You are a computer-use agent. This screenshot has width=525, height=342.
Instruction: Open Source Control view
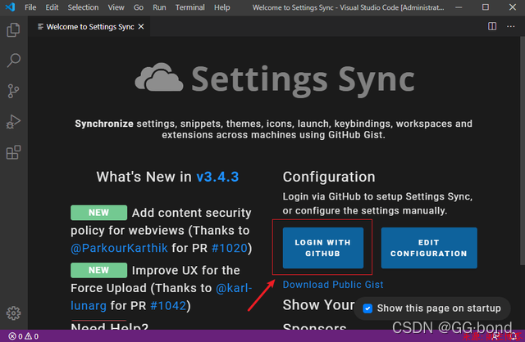(x=13, y=91)
